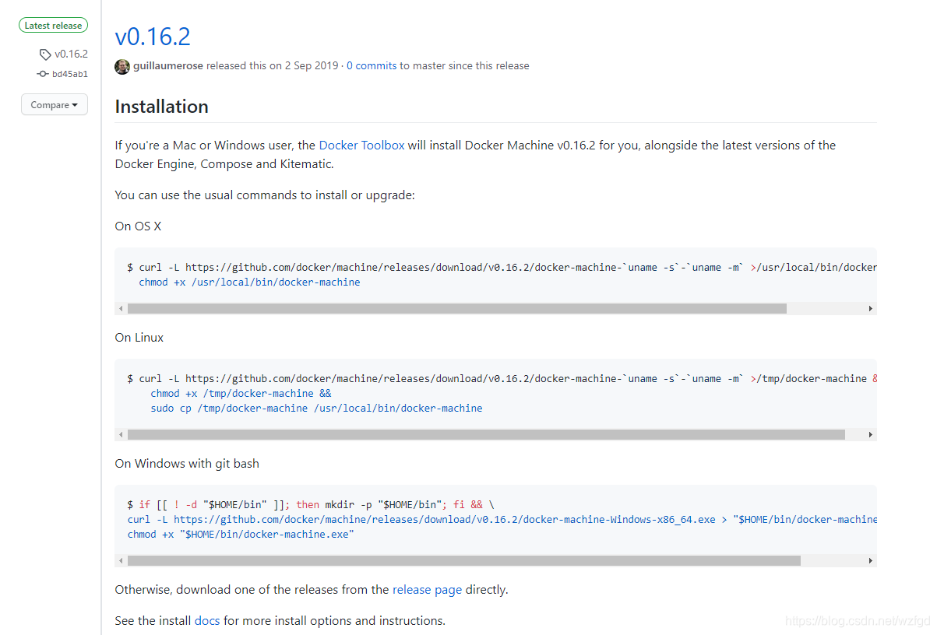Image resolution: width=937 pixels, height=635 pixels.
Task: Click the Linux code block scrollbar thumb
Action: (x=486, y=435)
